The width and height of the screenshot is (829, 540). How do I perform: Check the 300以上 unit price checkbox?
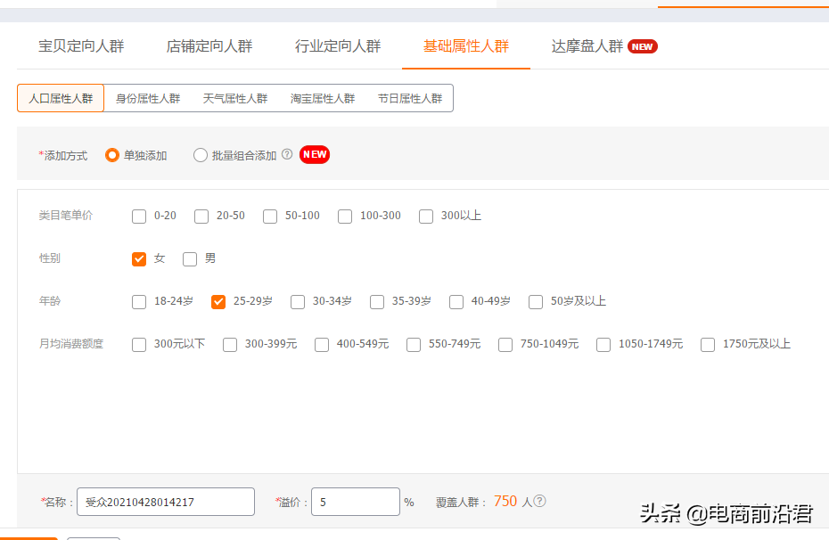tap(426, 216)
